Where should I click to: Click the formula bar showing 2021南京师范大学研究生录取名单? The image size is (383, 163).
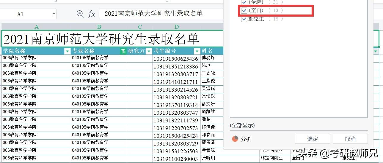tap(161, 14)
